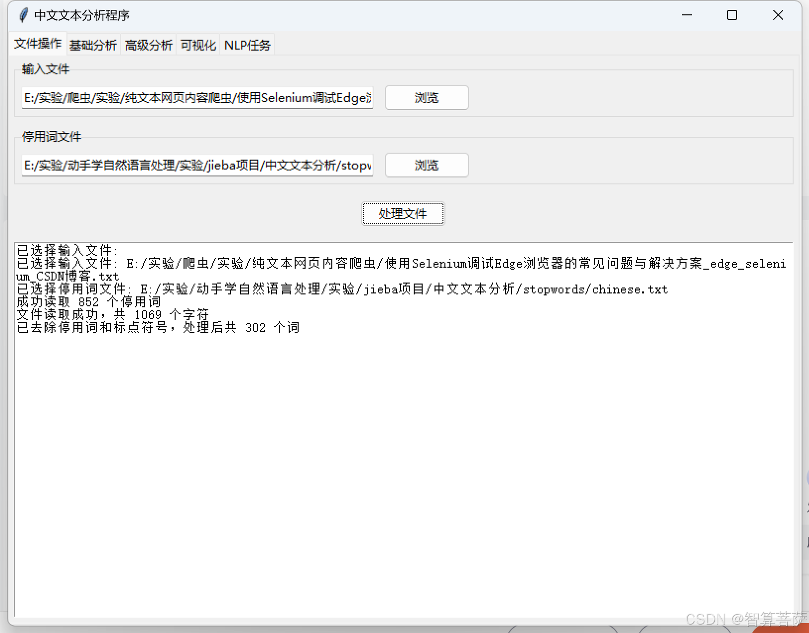Viewport: 809px width, 633px height.
Task: Focus the 停用词文件 path input field
Action: click(x=197, y=166)
